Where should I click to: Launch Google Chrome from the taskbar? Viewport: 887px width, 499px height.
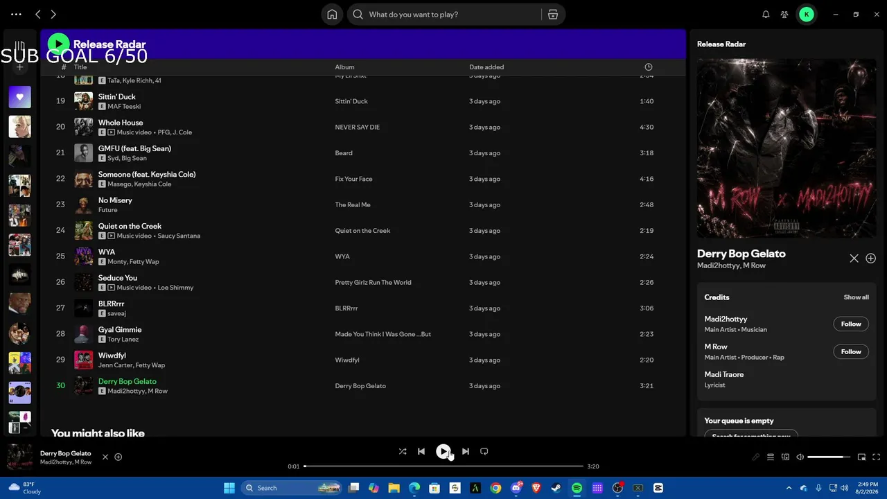point(495,488)
